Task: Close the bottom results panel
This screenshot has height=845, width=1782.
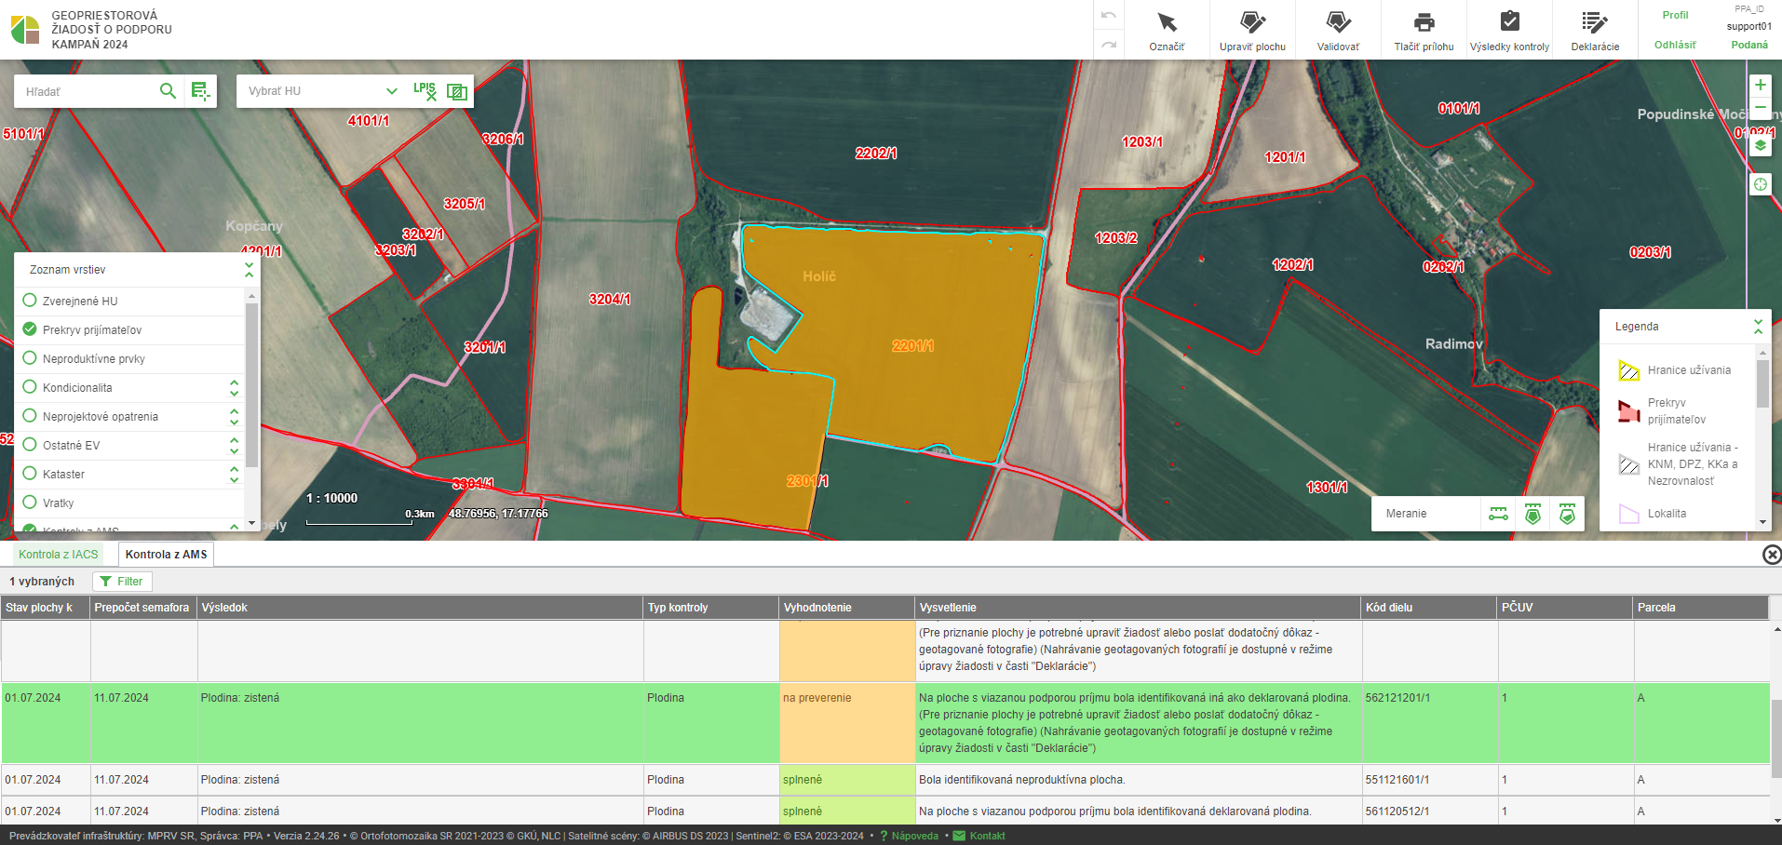Action: pos(1772,555)
